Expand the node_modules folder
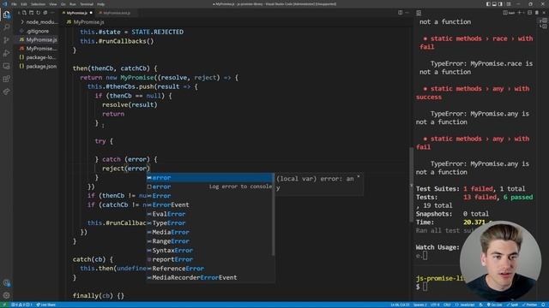 39,21
